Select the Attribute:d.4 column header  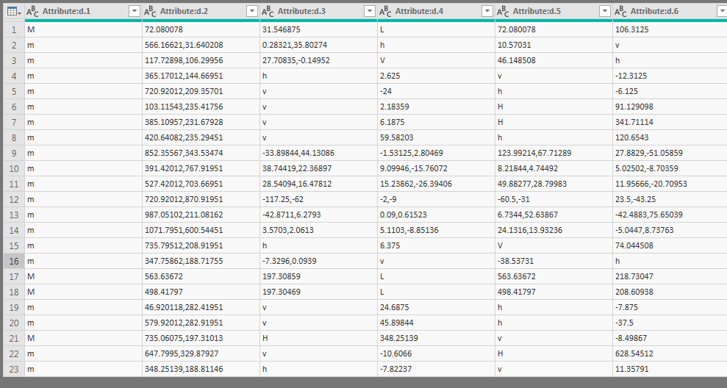[x=437, y=12]
